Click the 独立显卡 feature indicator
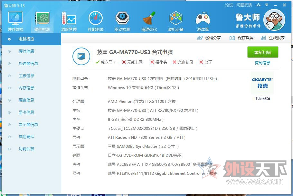This screenshot has width=293, height=196. (x=106, y=62)
